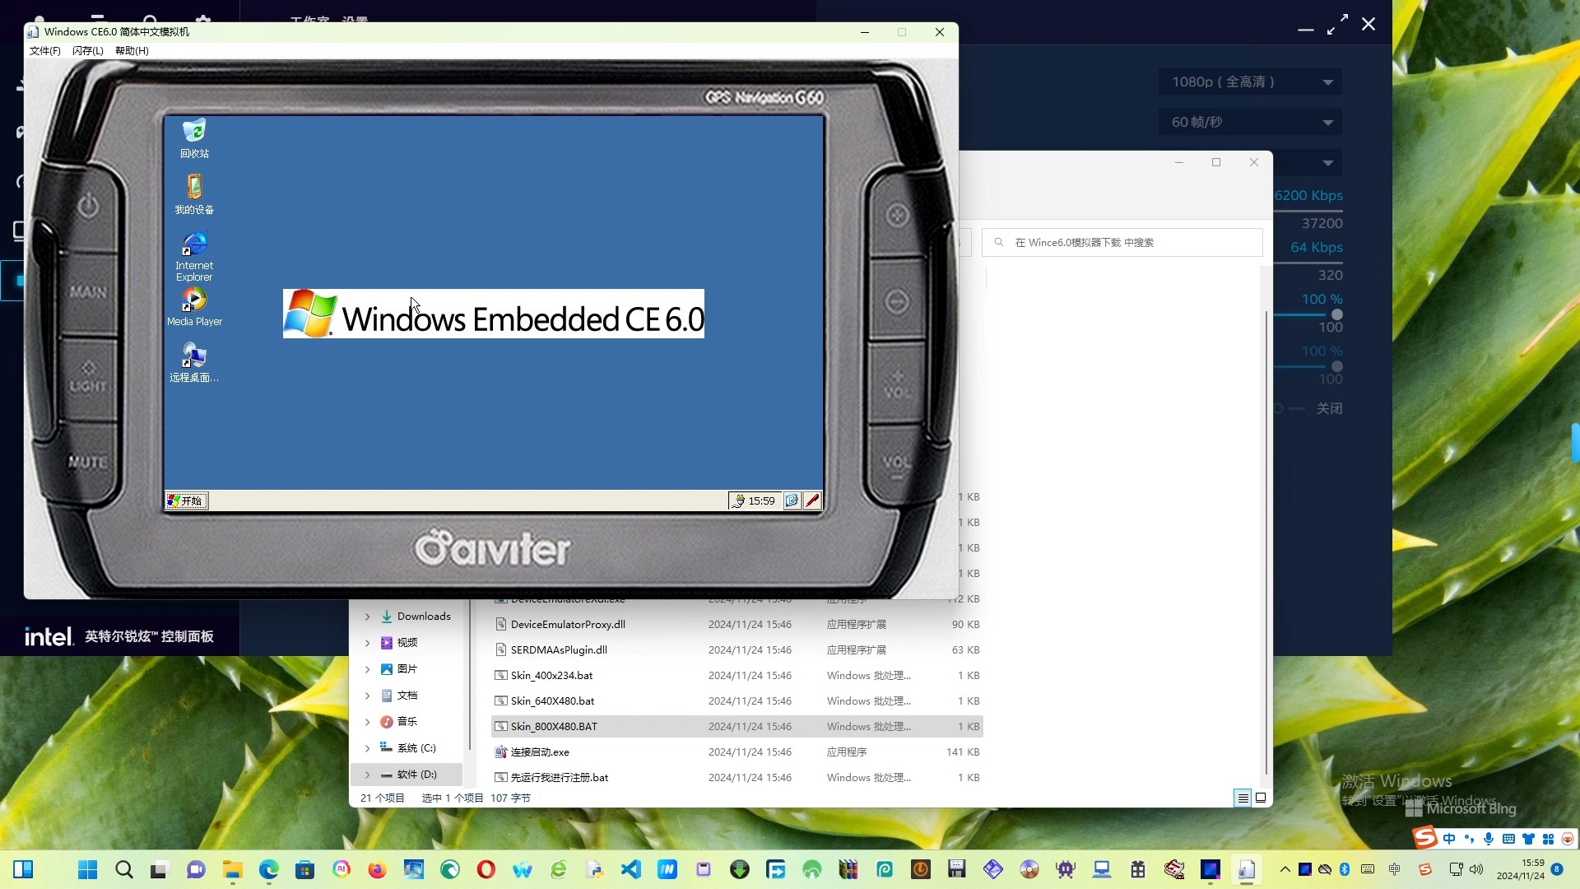Open Task View on taskbar
Screen dimensions: 1580x889
(160, 869)
